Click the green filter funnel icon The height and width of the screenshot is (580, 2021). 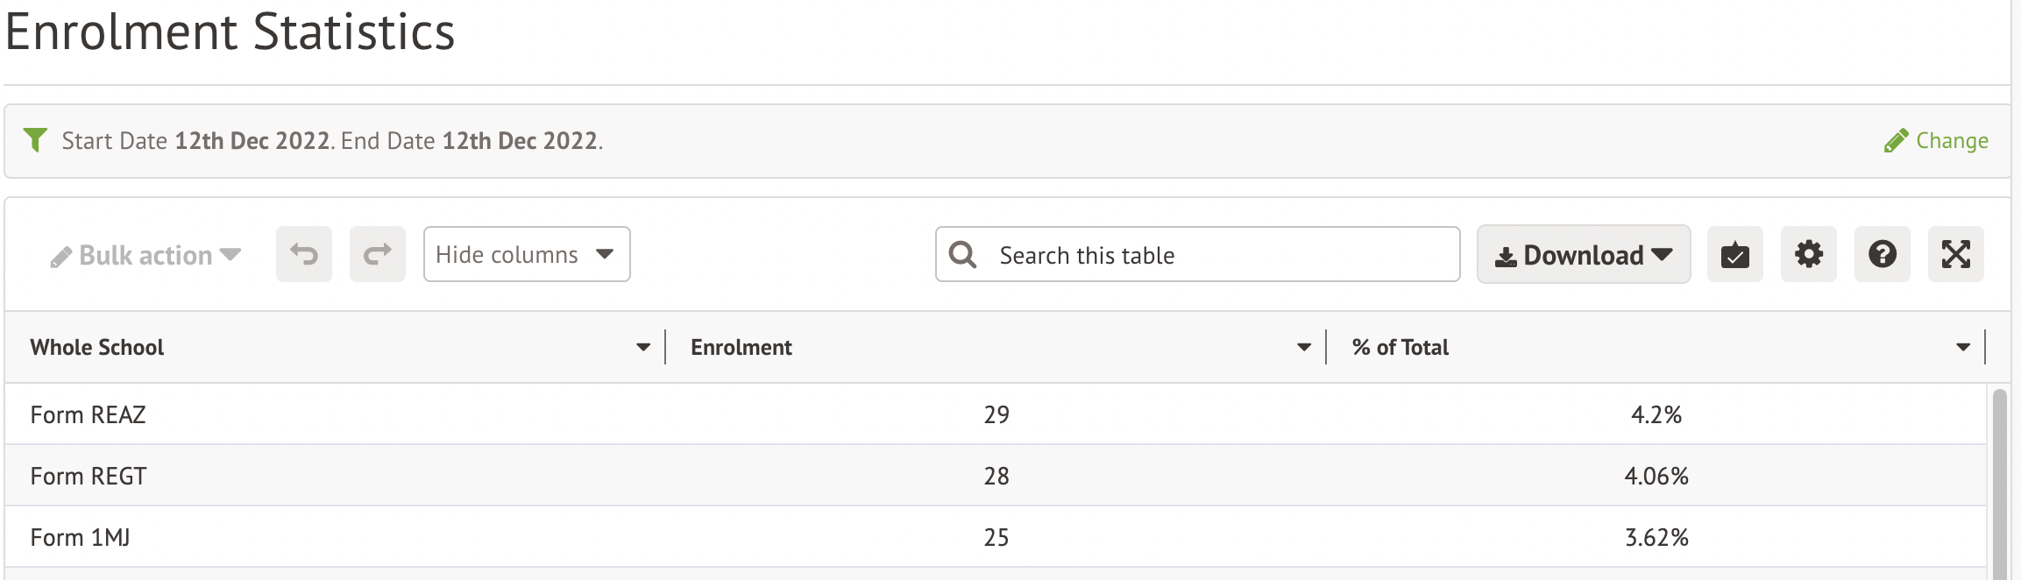35,140
